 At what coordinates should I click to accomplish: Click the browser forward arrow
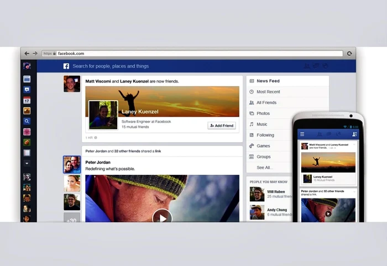point(35,53)
